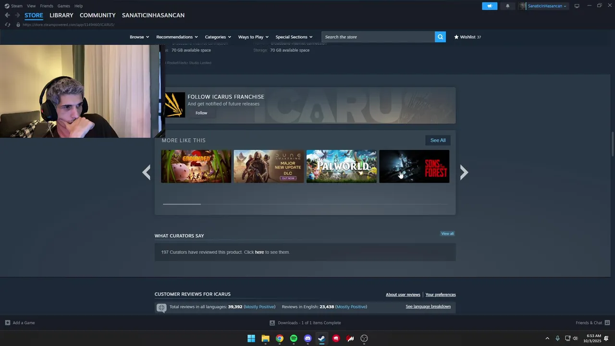
Task: Open the SanaticinHasancan account dropdown
Action: pyautogui.click(x=547, y=6)
